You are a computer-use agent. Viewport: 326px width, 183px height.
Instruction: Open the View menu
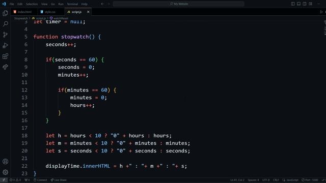[44, 4]
